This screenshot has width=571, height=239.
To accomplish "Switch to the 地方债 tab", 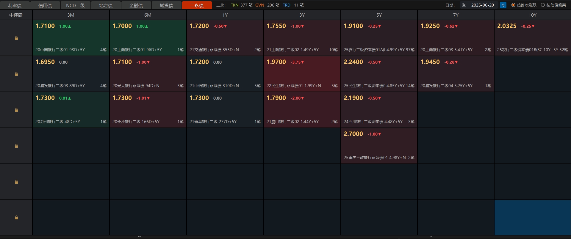I will tap(106, 5).
